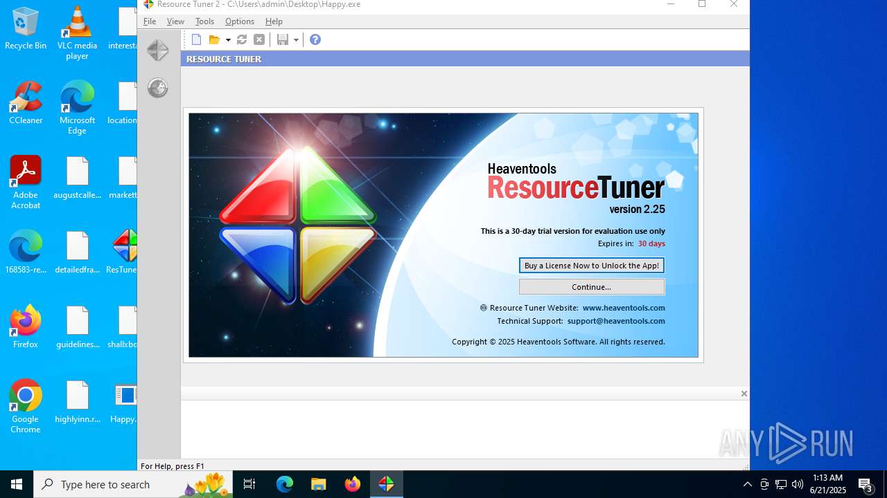
Task: Click the RESOURCE TUNER panel header
Action: (x=465, y=59)
